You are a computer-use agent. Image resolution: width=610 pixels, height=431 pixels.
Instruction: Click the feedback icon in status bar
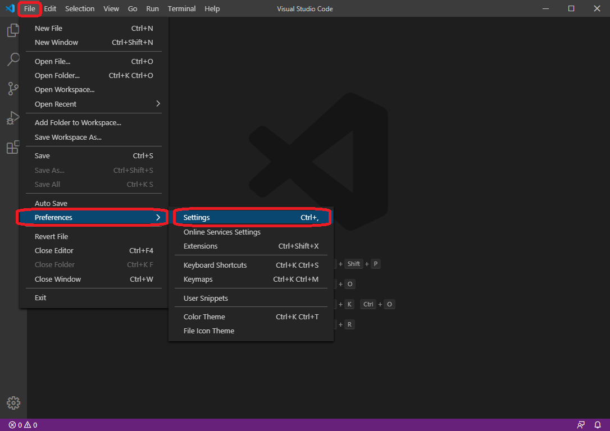pos(581,425)
